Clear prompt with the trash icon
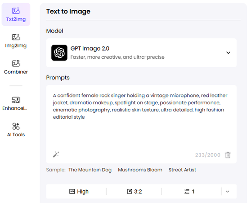The height and width of the screenshot is (203, 251). click(x=228, y=155)
